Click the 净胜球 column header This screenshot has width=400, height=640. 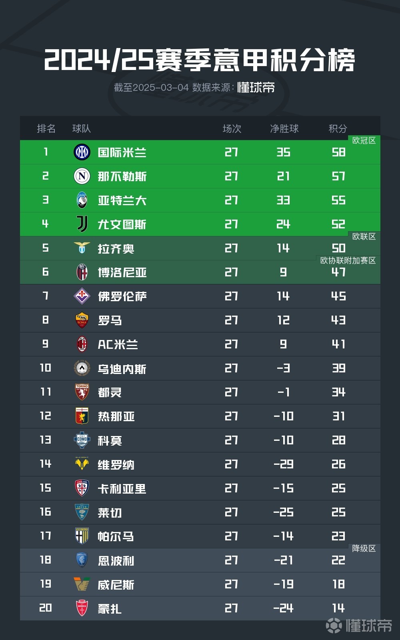(284, 128)
